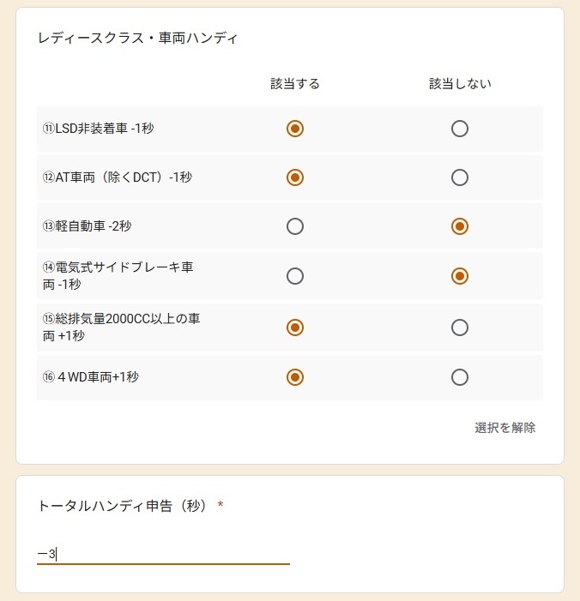Select 該当しない for ⑫AT車両（除くDCT）-1秒
Image resolution: width=580 pixels, height=601 pixels.
(x=460, y=177)
